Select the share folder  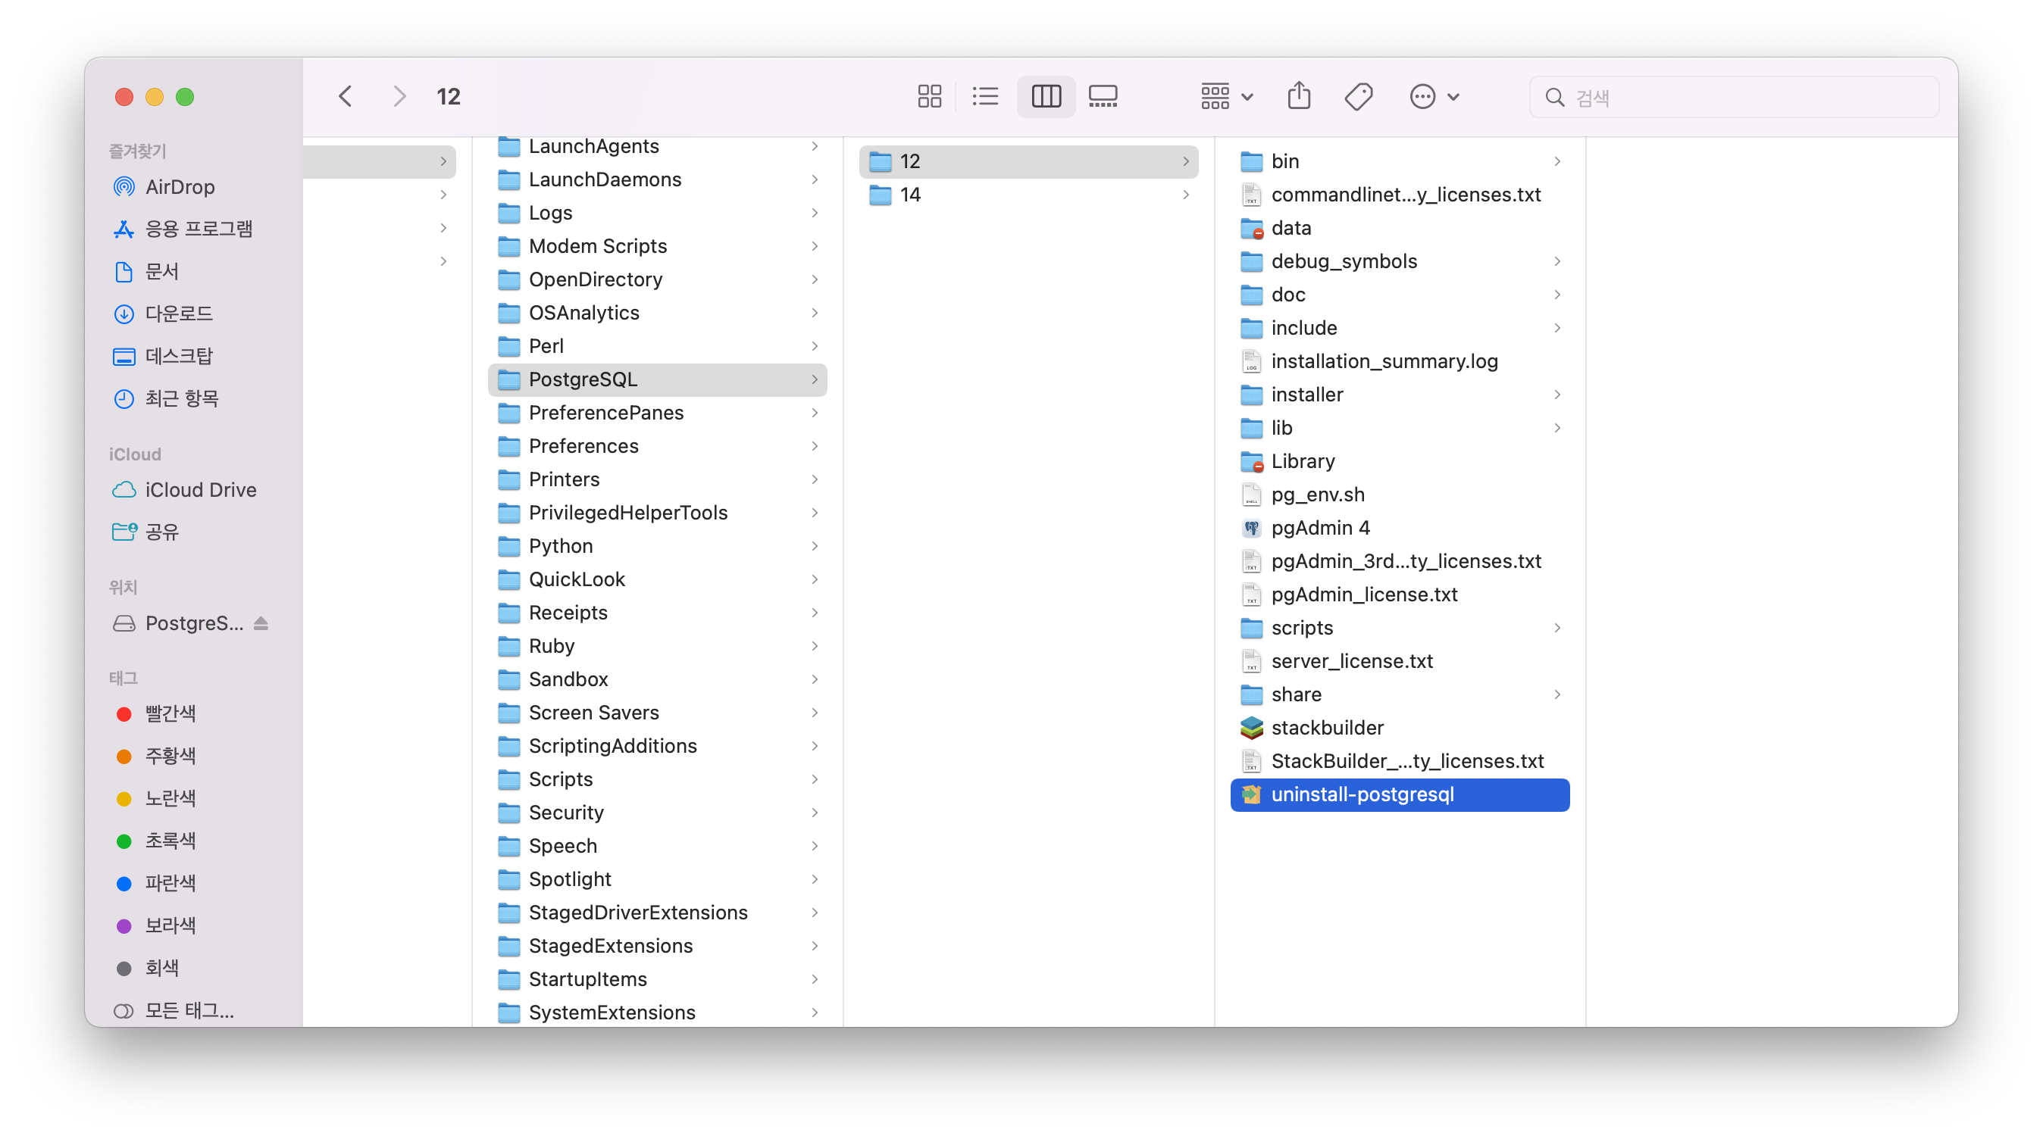coord(1400,694)
